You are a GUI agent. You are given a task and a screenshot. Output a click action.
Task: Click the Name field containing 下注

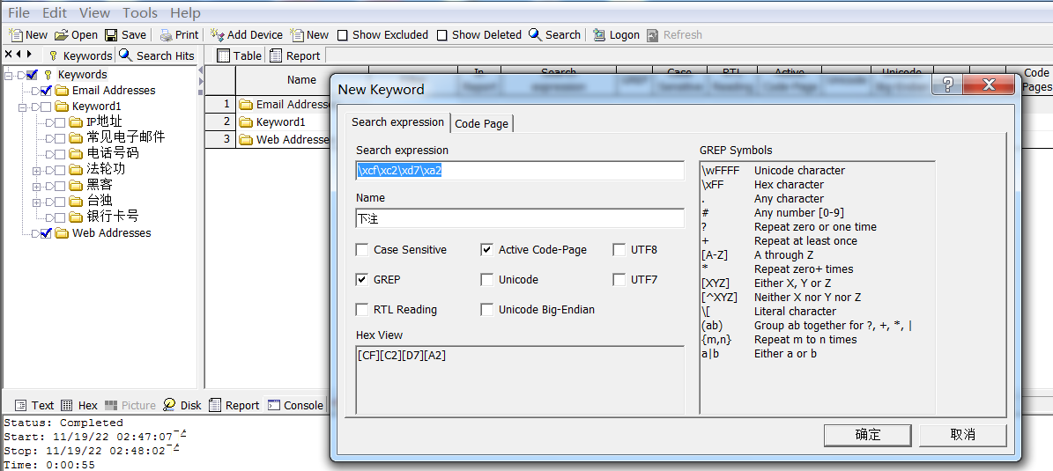click(x=520, y=218)
